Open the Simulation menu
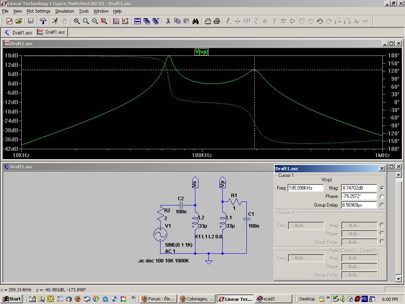The height and width of the screenshot is (304, 405). (x=64, y=11)
